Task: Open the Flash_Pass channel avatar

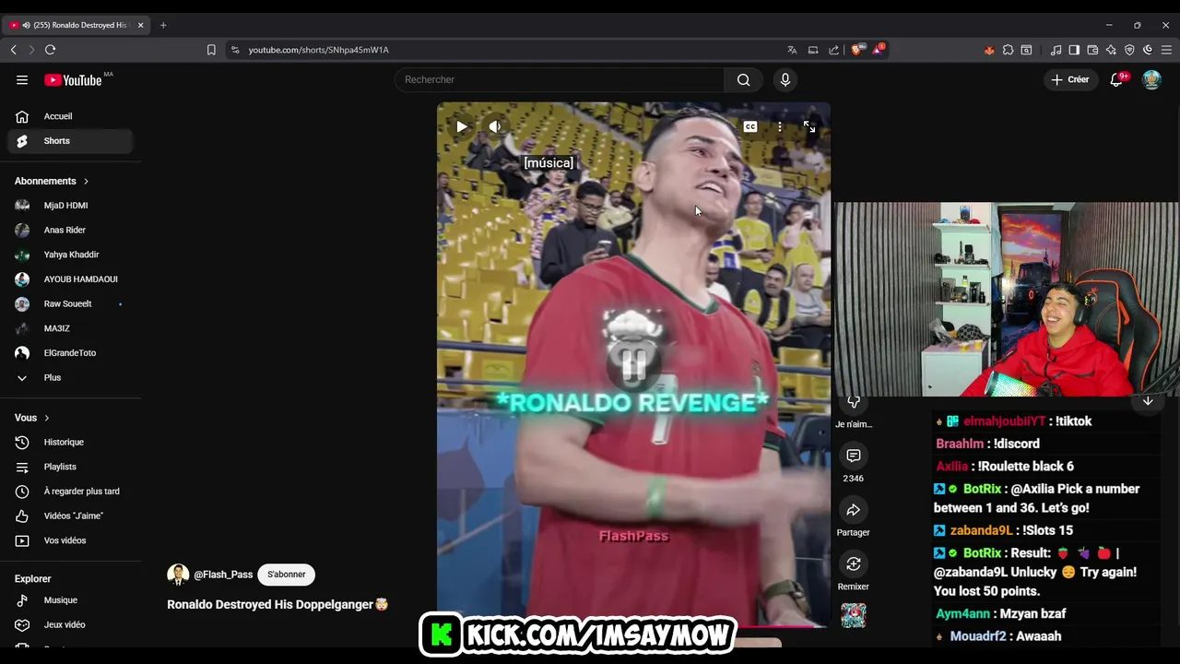Action: point(178,575)
